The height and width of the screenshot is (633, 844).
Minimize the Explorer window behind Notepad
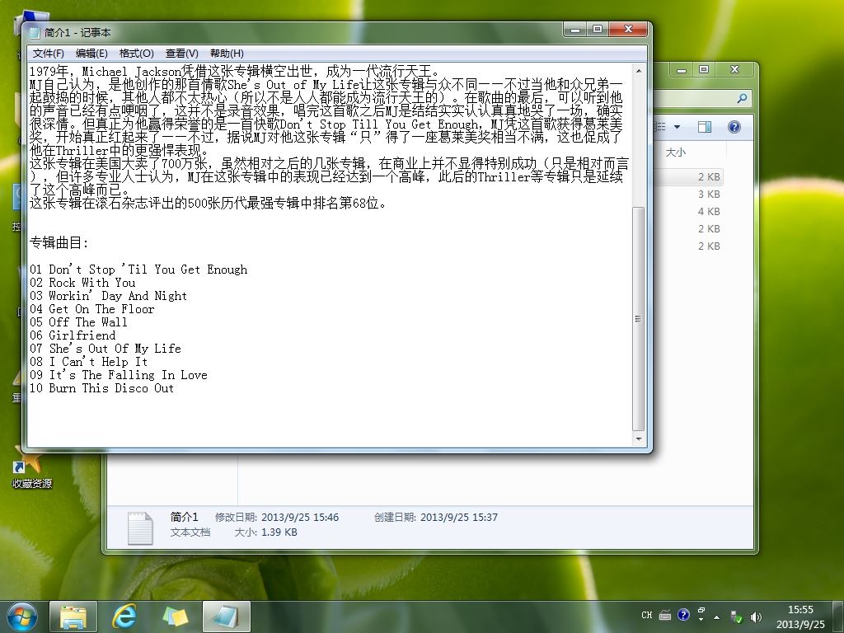pos(682,69)
